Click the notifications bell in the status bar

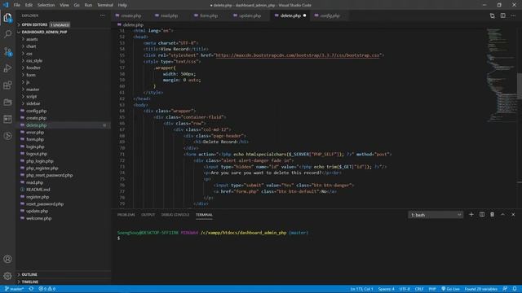515,289
